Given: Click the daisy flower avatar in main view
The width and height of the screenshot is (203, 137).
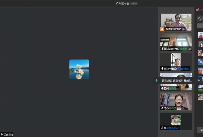Looking at the screenshot, I should coord(79,69).
